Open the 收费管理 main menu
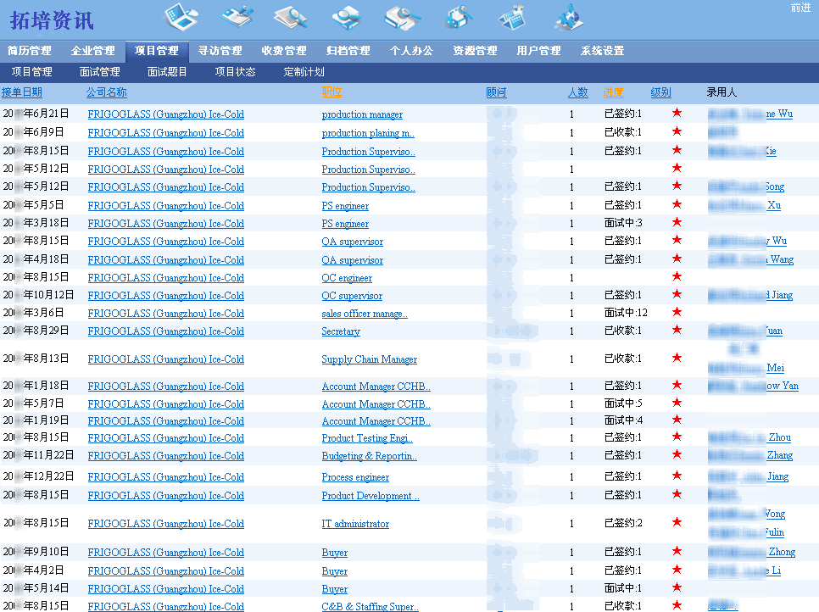The width and height of the screenshot is (819, 612). tap(284, 51)
